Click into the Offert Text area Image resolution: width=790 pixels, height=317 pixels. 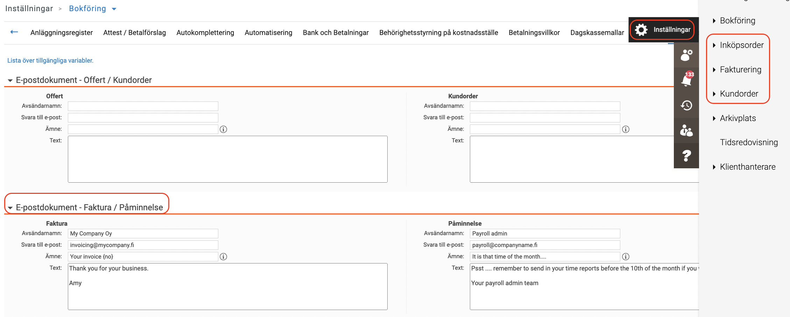pos(228,159)
